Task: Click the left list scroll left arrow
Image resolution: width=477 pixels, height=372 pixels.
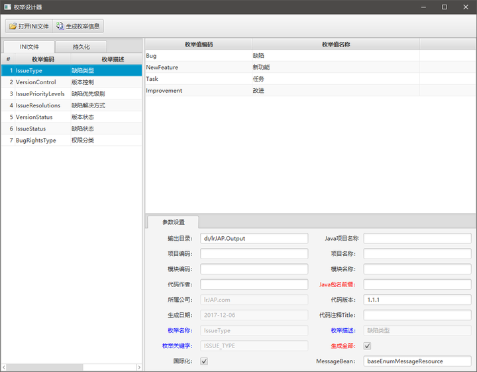Action: 4,367
